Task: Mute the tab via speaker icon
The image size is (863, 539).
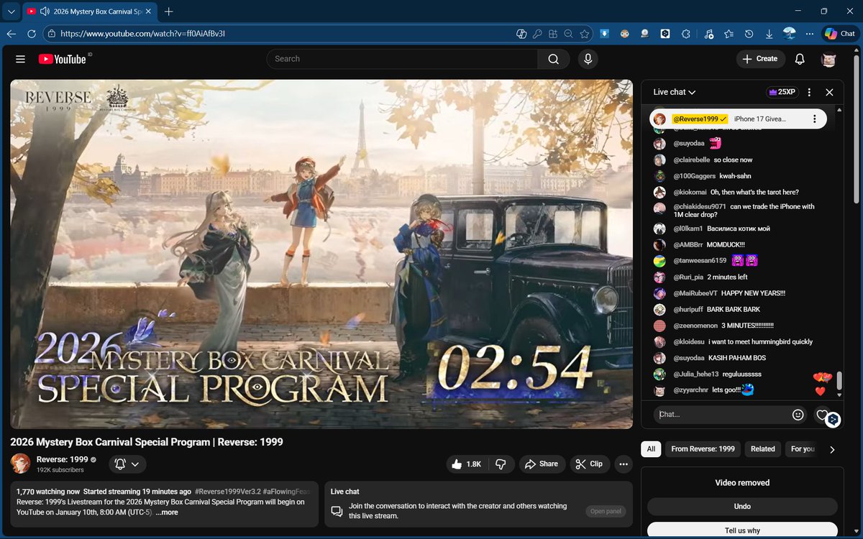Action: tap(45, 11)
